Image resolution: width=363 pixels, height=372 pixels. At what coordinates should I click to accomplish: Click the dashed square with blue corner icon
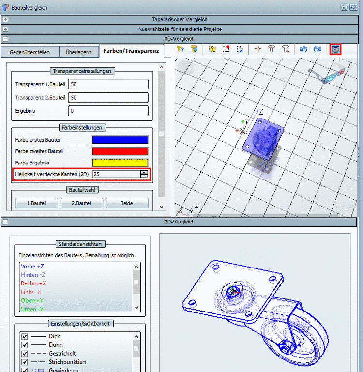[240, 49]
